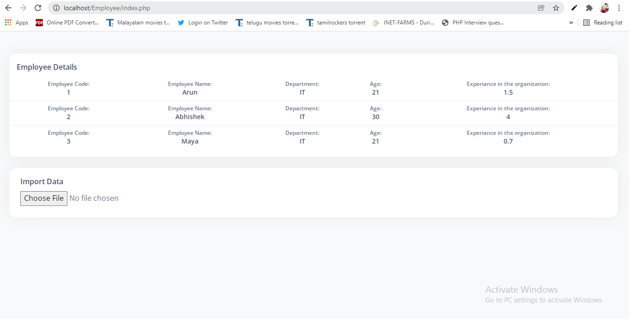Click the experience value 1.5

(x=508, y=92)
